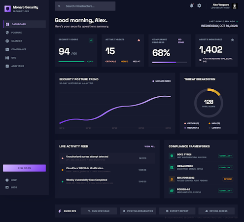This screenshot has width=244, height=222.
Task: Click the Review Access quick action
Action: click(216, 211)
